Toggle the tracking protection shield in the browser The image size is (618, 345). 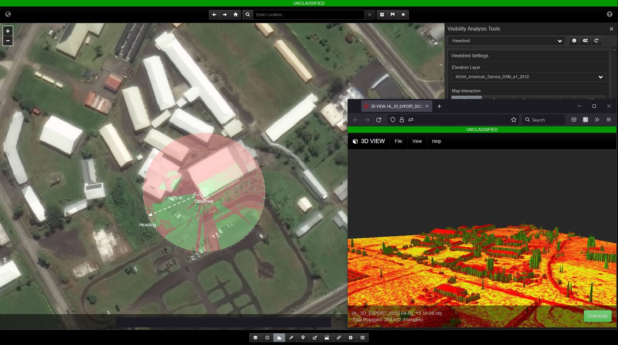tap(392, 120)
